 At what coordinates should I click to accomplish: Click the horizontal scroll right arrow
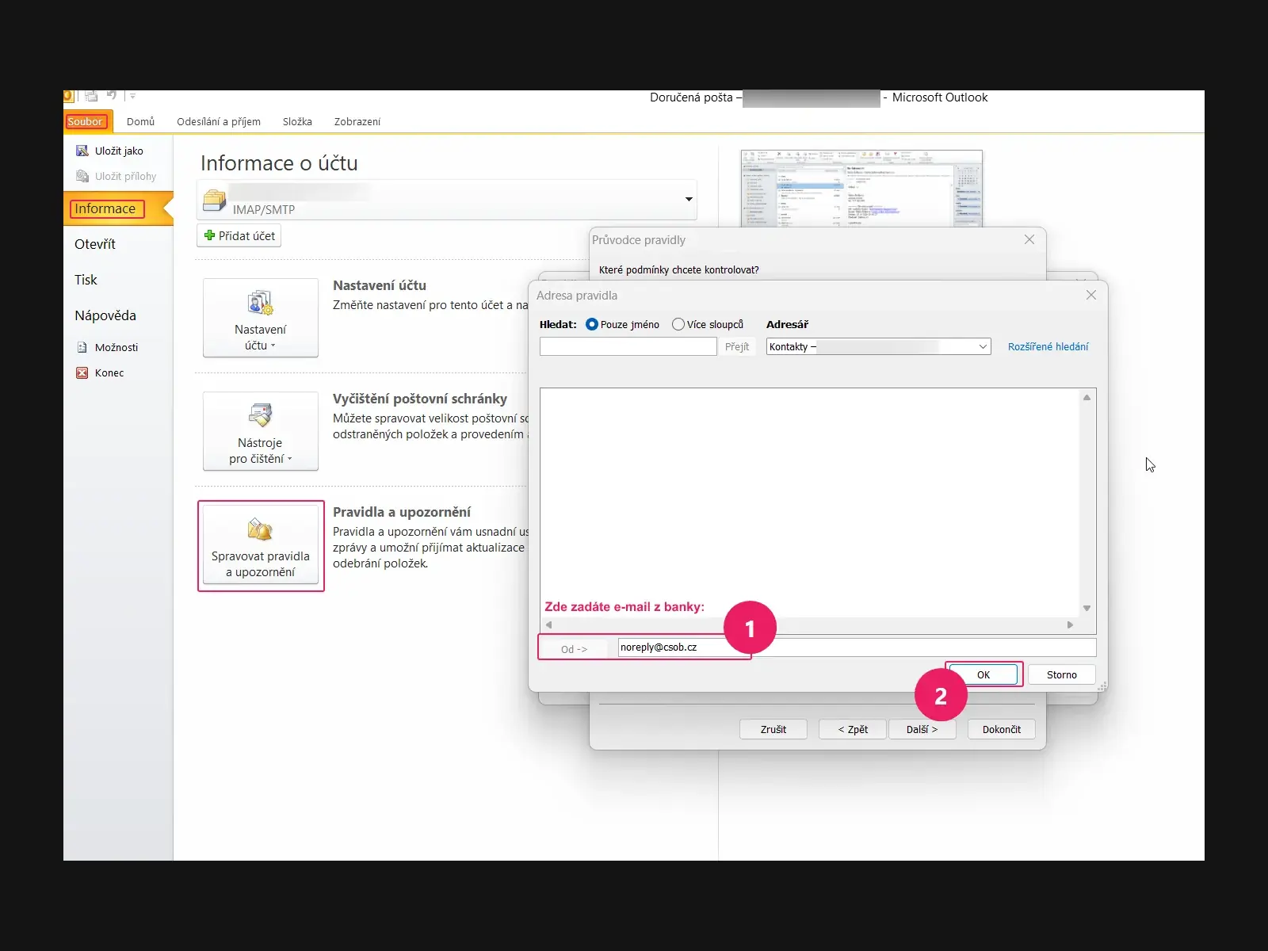pyautogui.click(x=1070, y=624)
